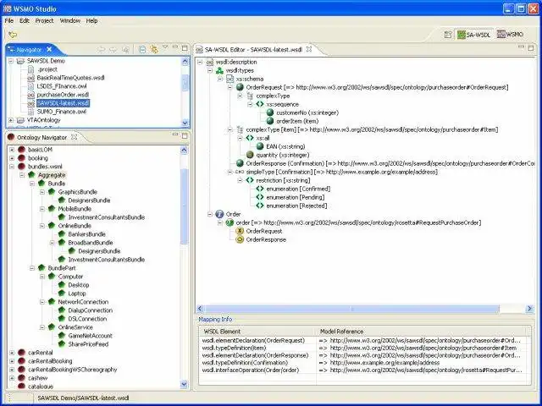Select the .project file
542x406 pixels.
pos(47,69)
